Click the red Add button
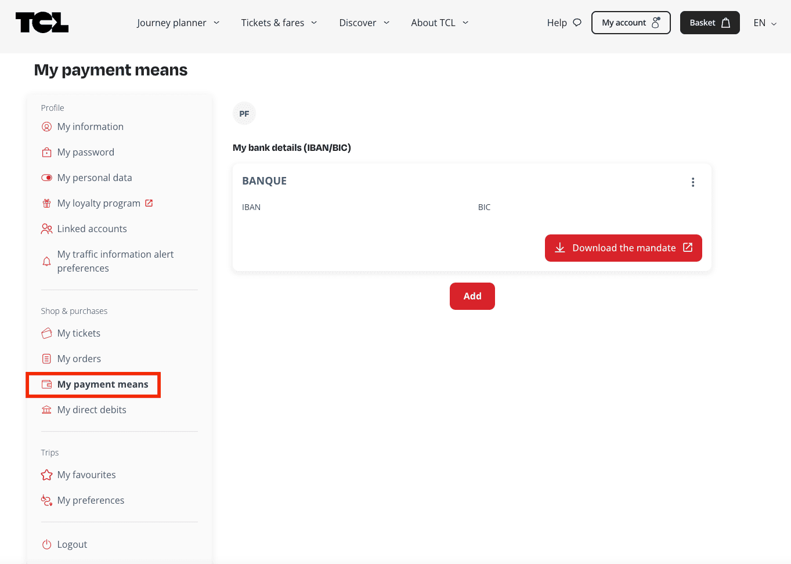The image size is (791, 564). coord(472,296)
